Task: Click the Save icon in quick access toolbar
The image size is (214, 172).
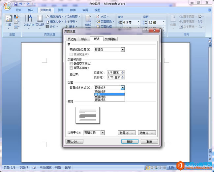Action: (x=16, y=4)
